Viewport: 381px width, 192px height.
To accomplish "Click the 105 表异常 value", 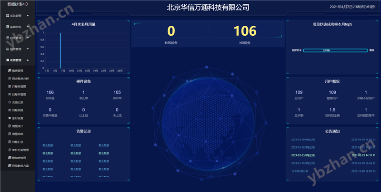I will (x=117, y=92).
